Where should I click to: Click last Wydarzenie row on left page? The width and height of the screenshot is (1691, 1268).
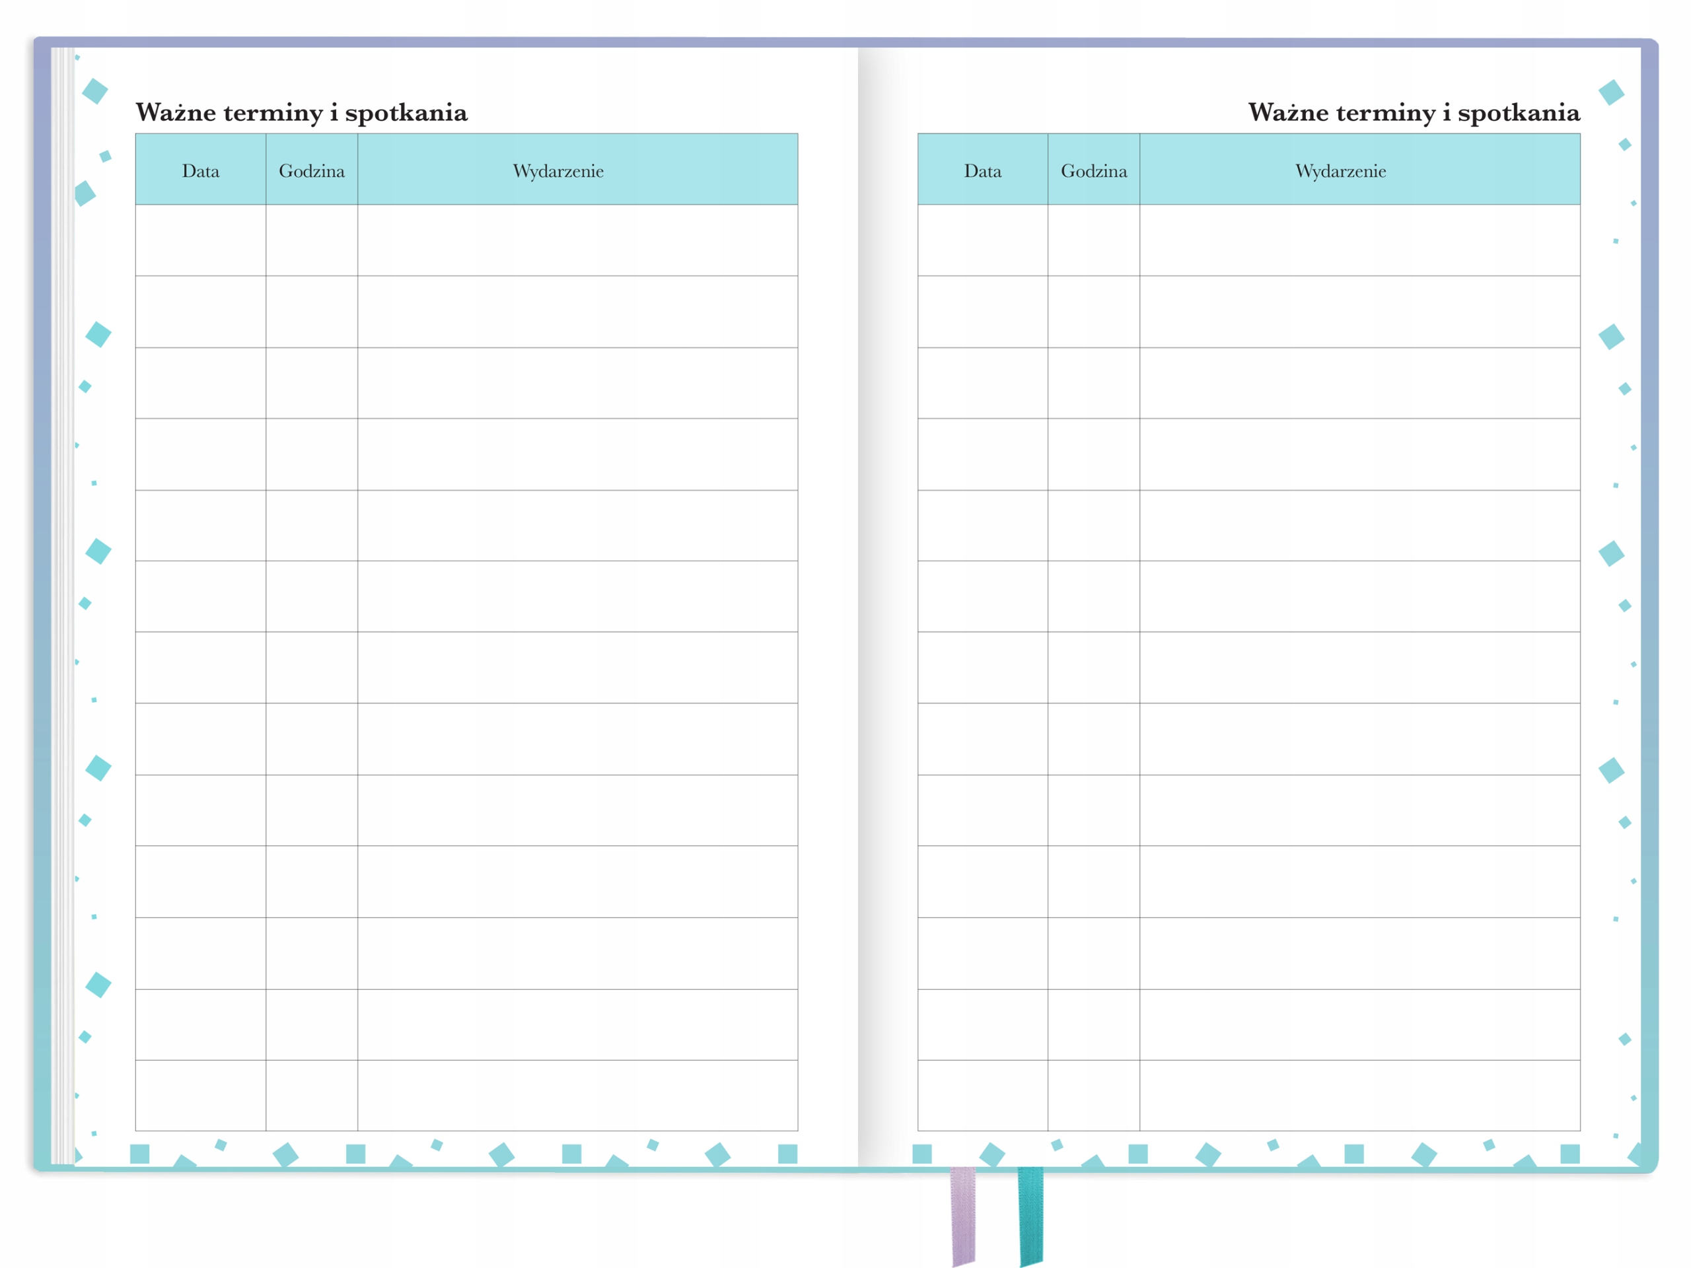coord(577,1094)
